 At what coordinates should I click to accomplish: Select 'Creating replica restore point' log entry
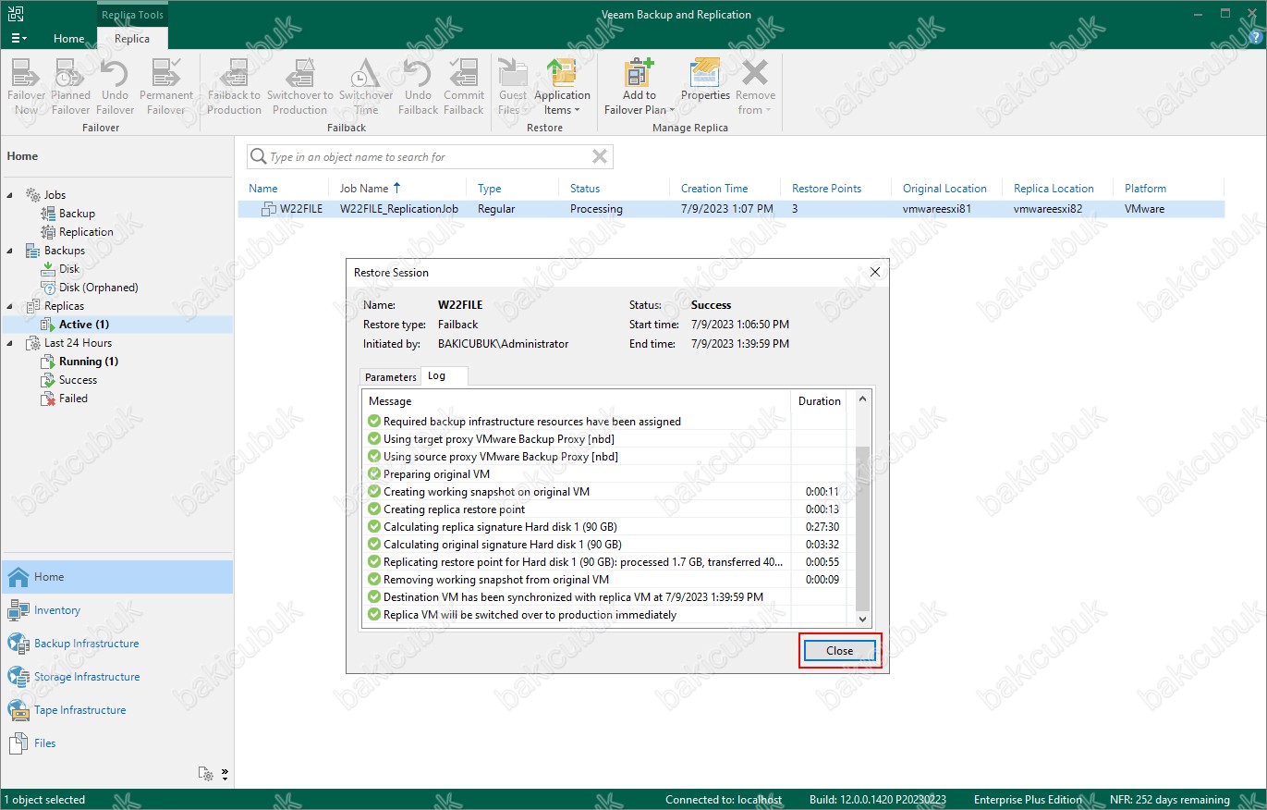pos(454,509)
